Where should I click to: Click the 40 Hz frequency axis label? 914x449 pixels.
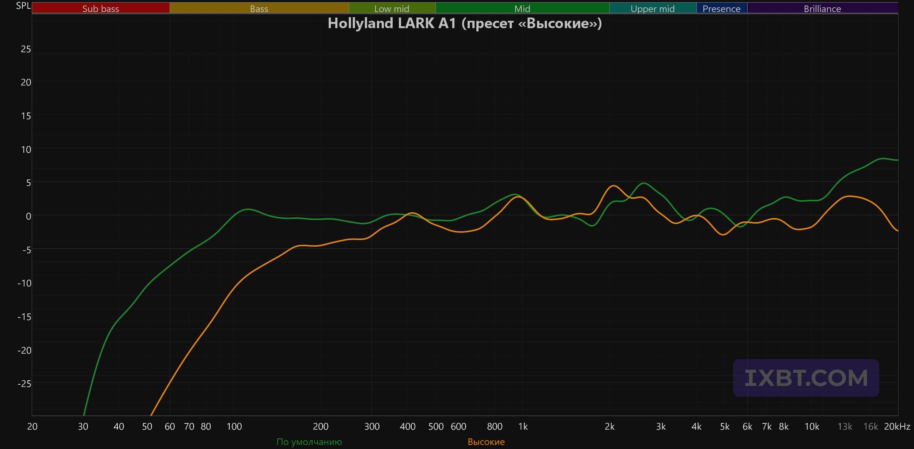click(119, 426)
